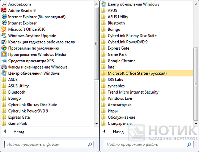Open Acrobat.com icon in program list

4,4
